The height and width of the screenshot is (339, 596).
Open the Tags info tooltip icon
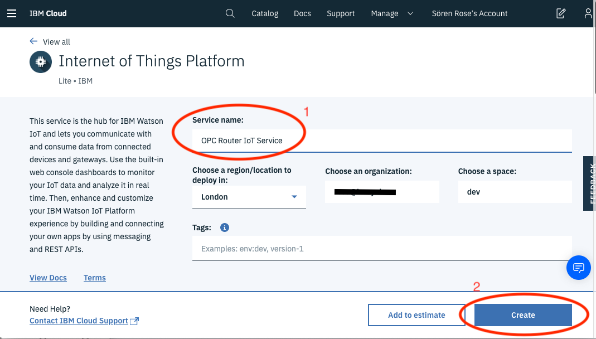(x=225, y=227)
